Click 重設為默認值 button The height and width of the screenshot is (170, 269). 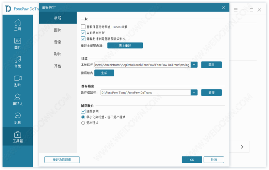(62, 160)
